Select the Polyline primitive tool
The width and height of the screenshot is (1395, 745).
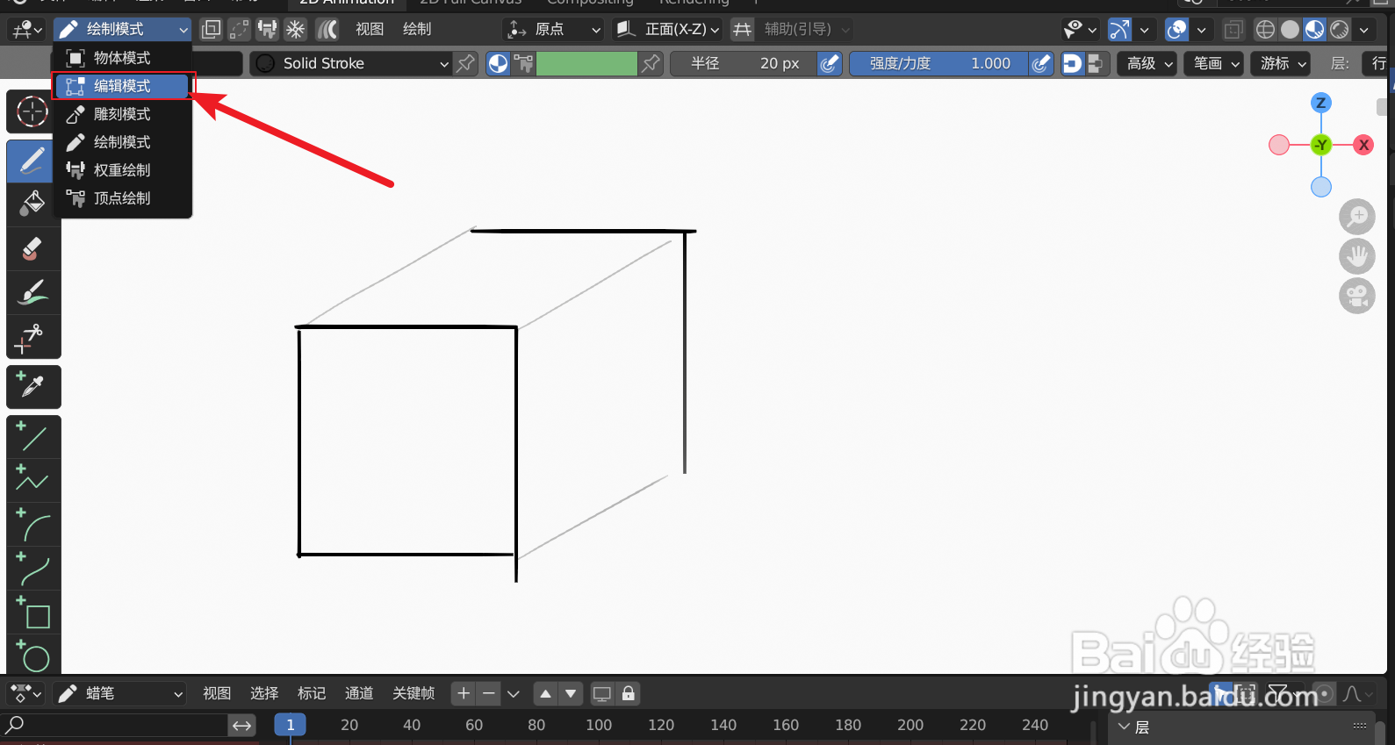[32, 480]
